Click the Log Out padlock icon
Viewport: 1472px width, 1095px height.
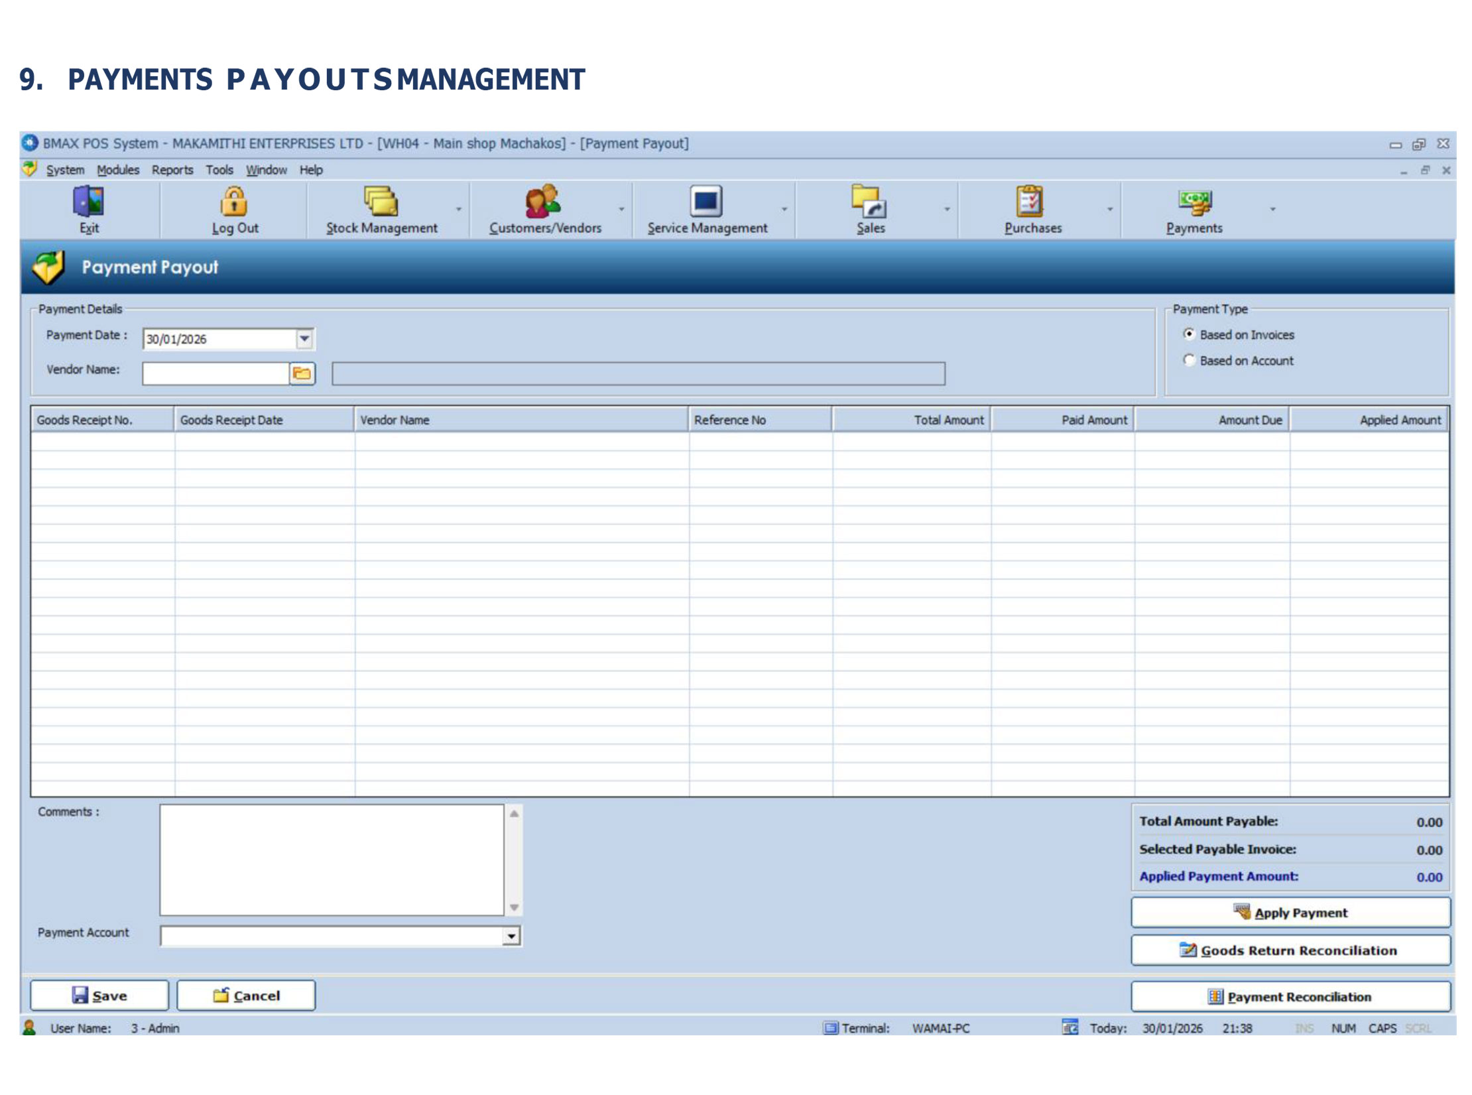click(234, 202)
